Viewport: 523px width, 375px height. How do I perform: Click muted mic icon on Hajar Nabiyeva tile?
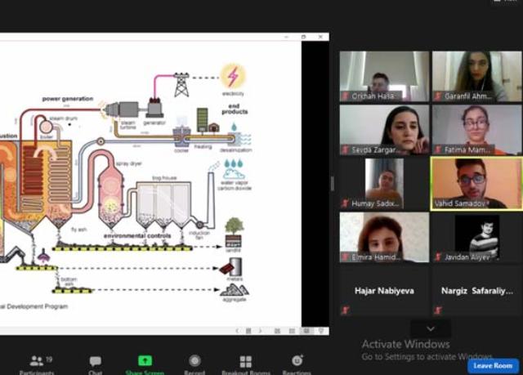(x=345, y=310)
